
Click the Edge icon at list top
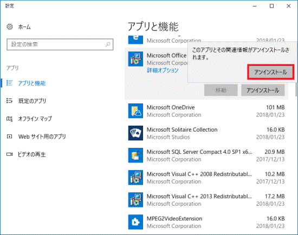click(135, 40)
